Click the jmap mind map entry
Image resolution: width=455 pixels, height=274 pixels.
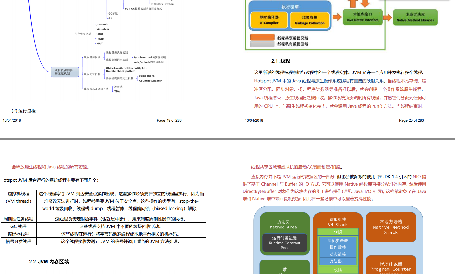tap(100, 39)
